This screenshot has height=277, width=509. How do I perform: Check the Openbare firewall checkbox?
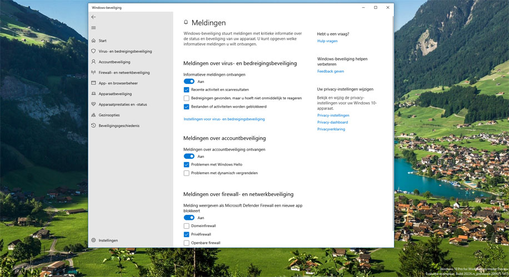(x=186, y=243)
